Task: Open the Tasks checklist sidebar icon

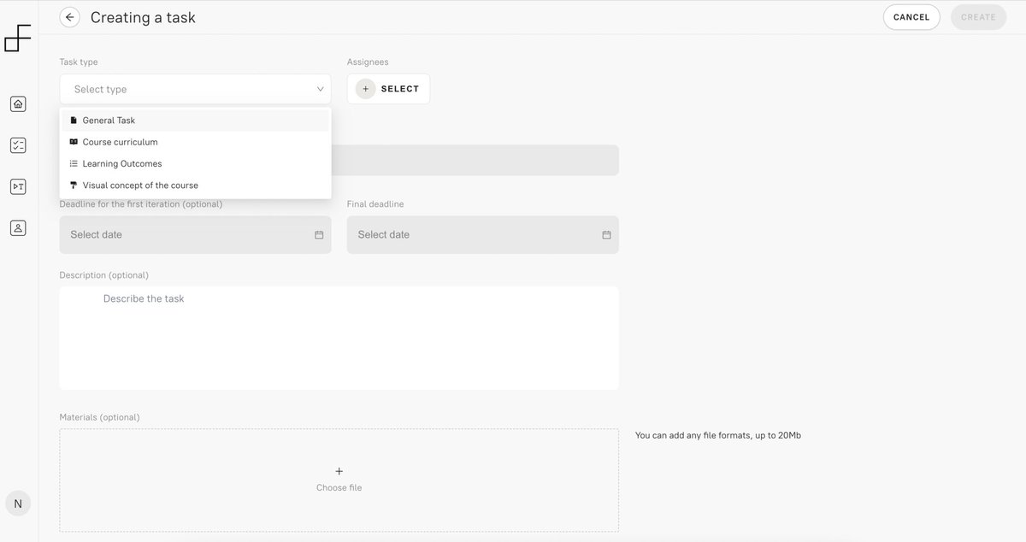Action: [18, 145]
